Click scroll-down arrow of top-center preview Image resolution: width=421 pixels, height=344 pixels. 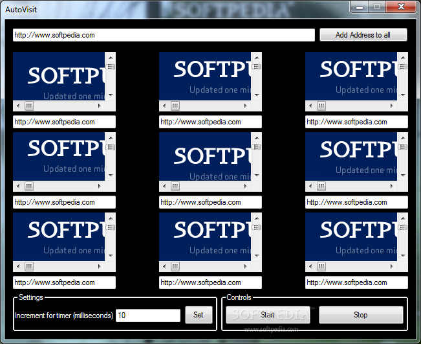tap(257, 95)
